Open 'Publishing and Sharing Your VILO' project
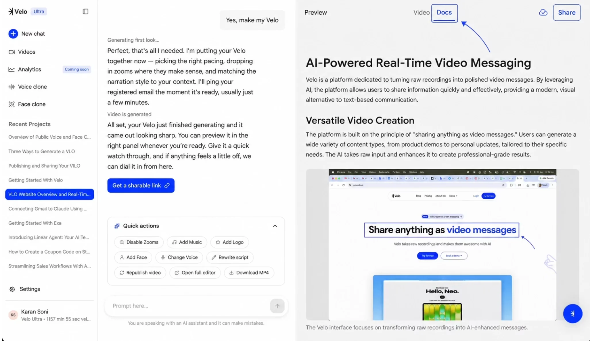The width and height of the screenshot is (590, 341). point(44,166)
